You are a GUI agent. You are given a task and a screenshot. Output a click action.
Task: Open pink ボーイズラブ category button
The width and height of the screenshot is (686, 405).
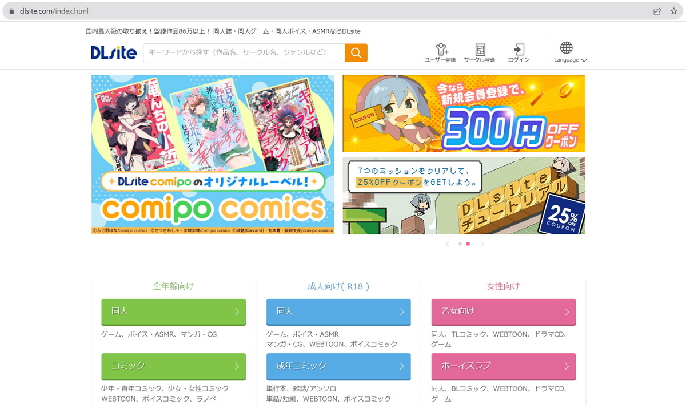click(x=504, y=366)
